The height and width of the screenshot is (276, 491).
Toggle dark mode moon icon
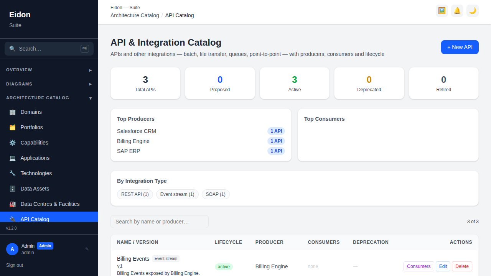click(x=473, y=11)
